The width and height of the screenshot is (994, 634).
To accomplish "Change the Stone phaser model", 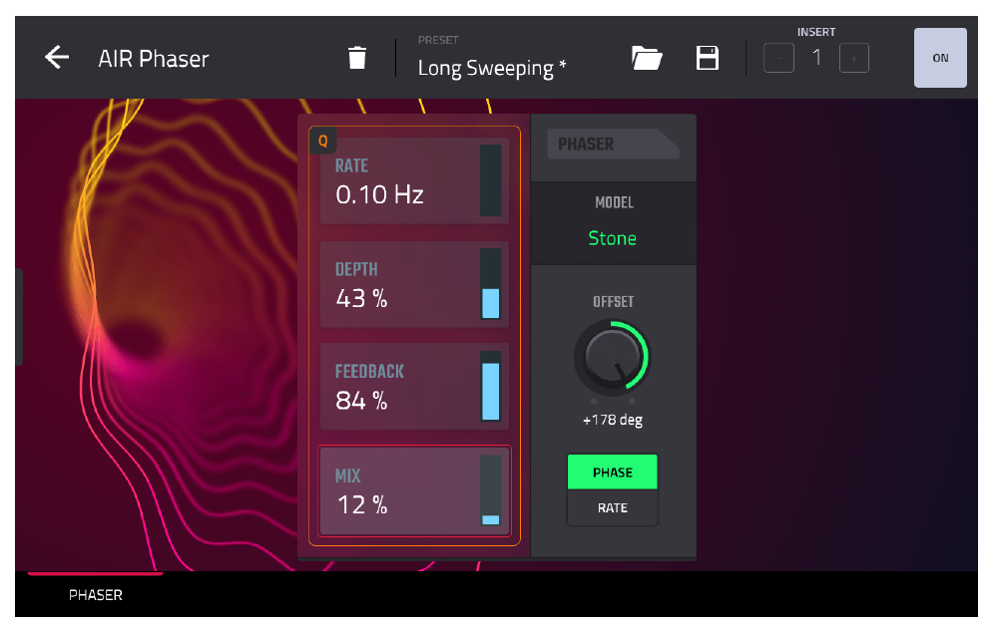I will 613,238.
